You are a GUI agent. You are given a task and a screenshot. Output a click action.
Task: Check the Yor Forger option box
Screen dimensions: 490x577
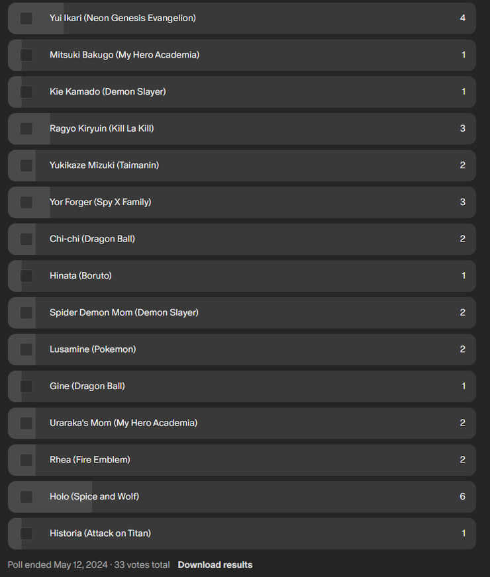(26, 202)
